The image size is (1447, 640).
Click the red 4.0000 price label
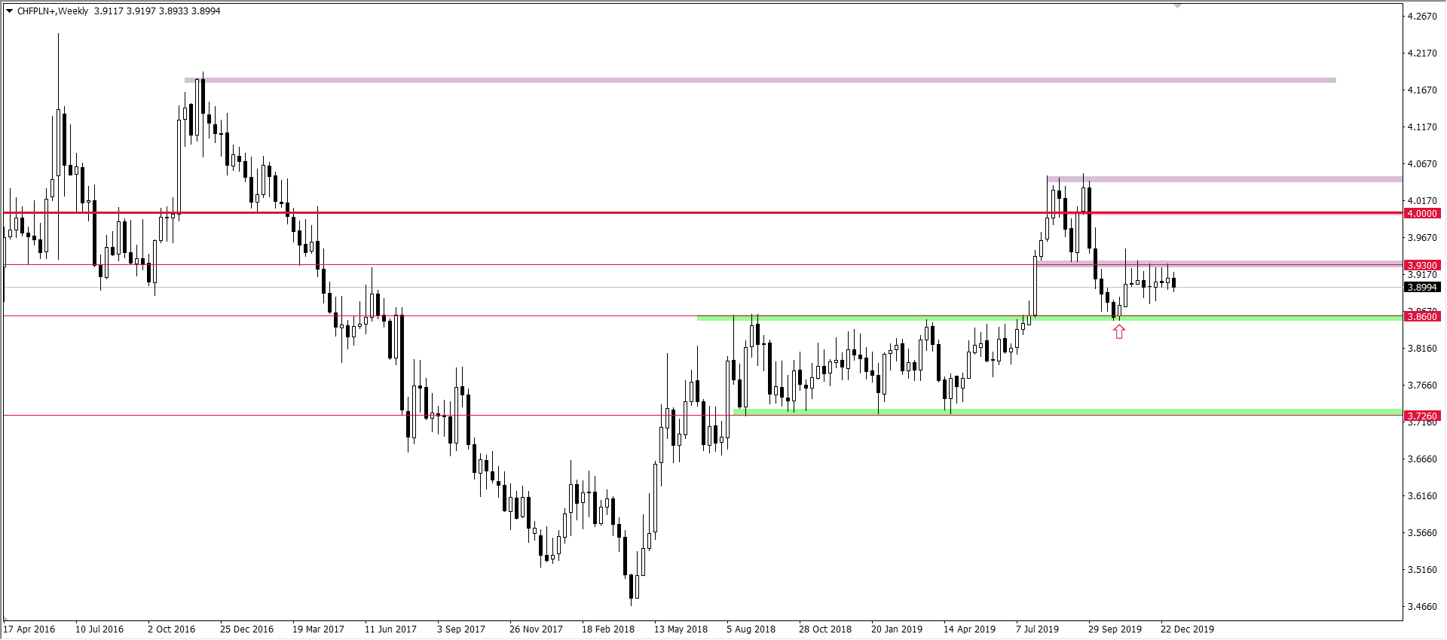pos(1422,213)
